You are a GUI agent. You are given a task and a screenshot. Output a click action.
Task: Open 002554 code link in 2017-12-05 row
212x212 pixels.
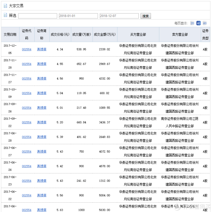26,49
